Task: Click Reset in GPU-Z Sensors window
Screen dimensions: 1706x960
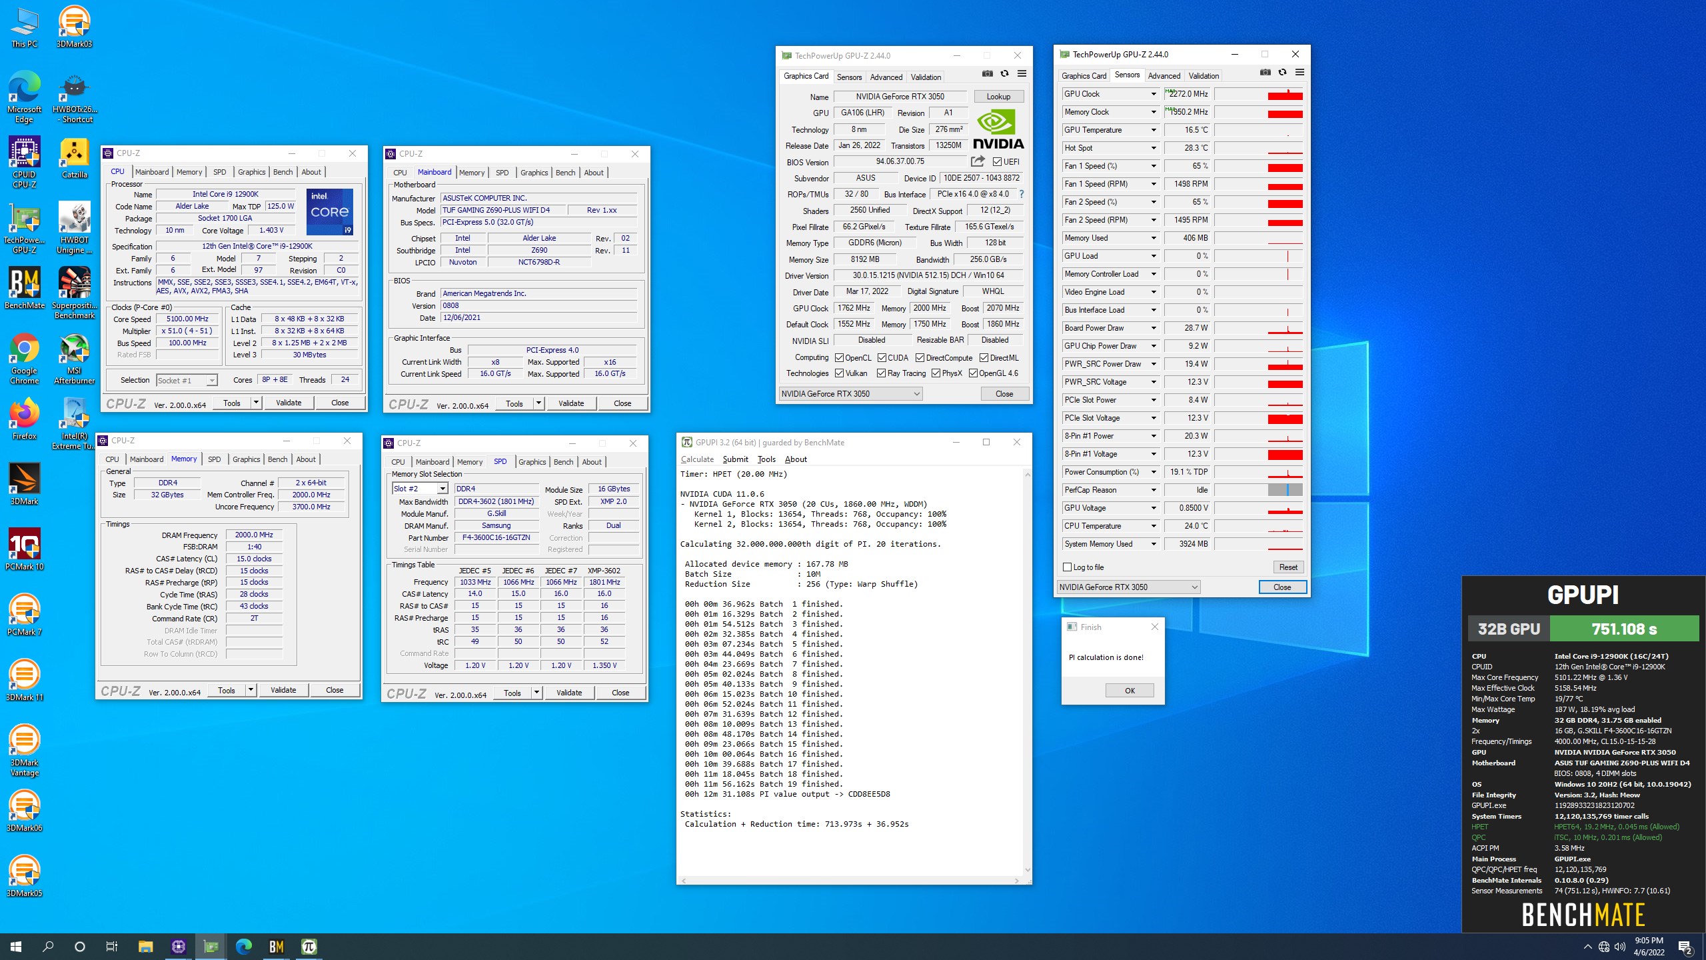Action: tap(1288, 567)
